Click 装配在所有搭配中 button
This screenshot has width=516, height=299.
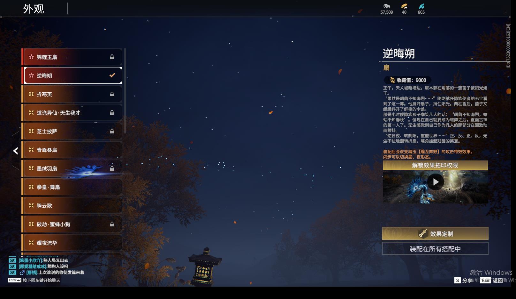[x=435, y=249]
